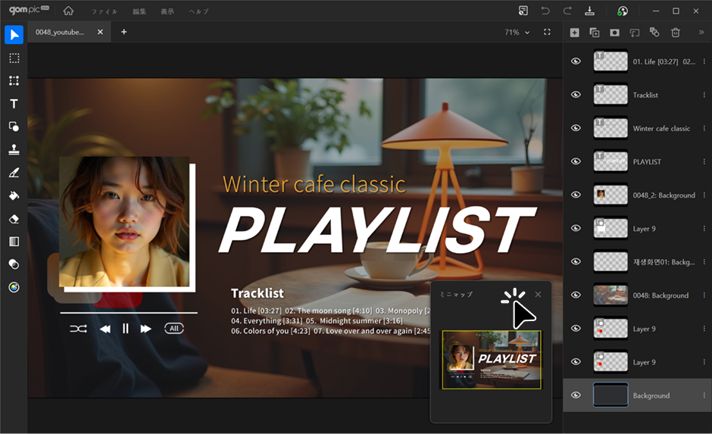
Task: Collapse the layers panel with double chevron
Action: [x=701, y=33]
